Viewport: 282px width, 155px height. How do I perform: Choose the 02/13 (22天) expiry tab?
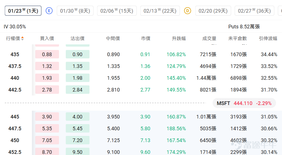click(x=160, y=11)
